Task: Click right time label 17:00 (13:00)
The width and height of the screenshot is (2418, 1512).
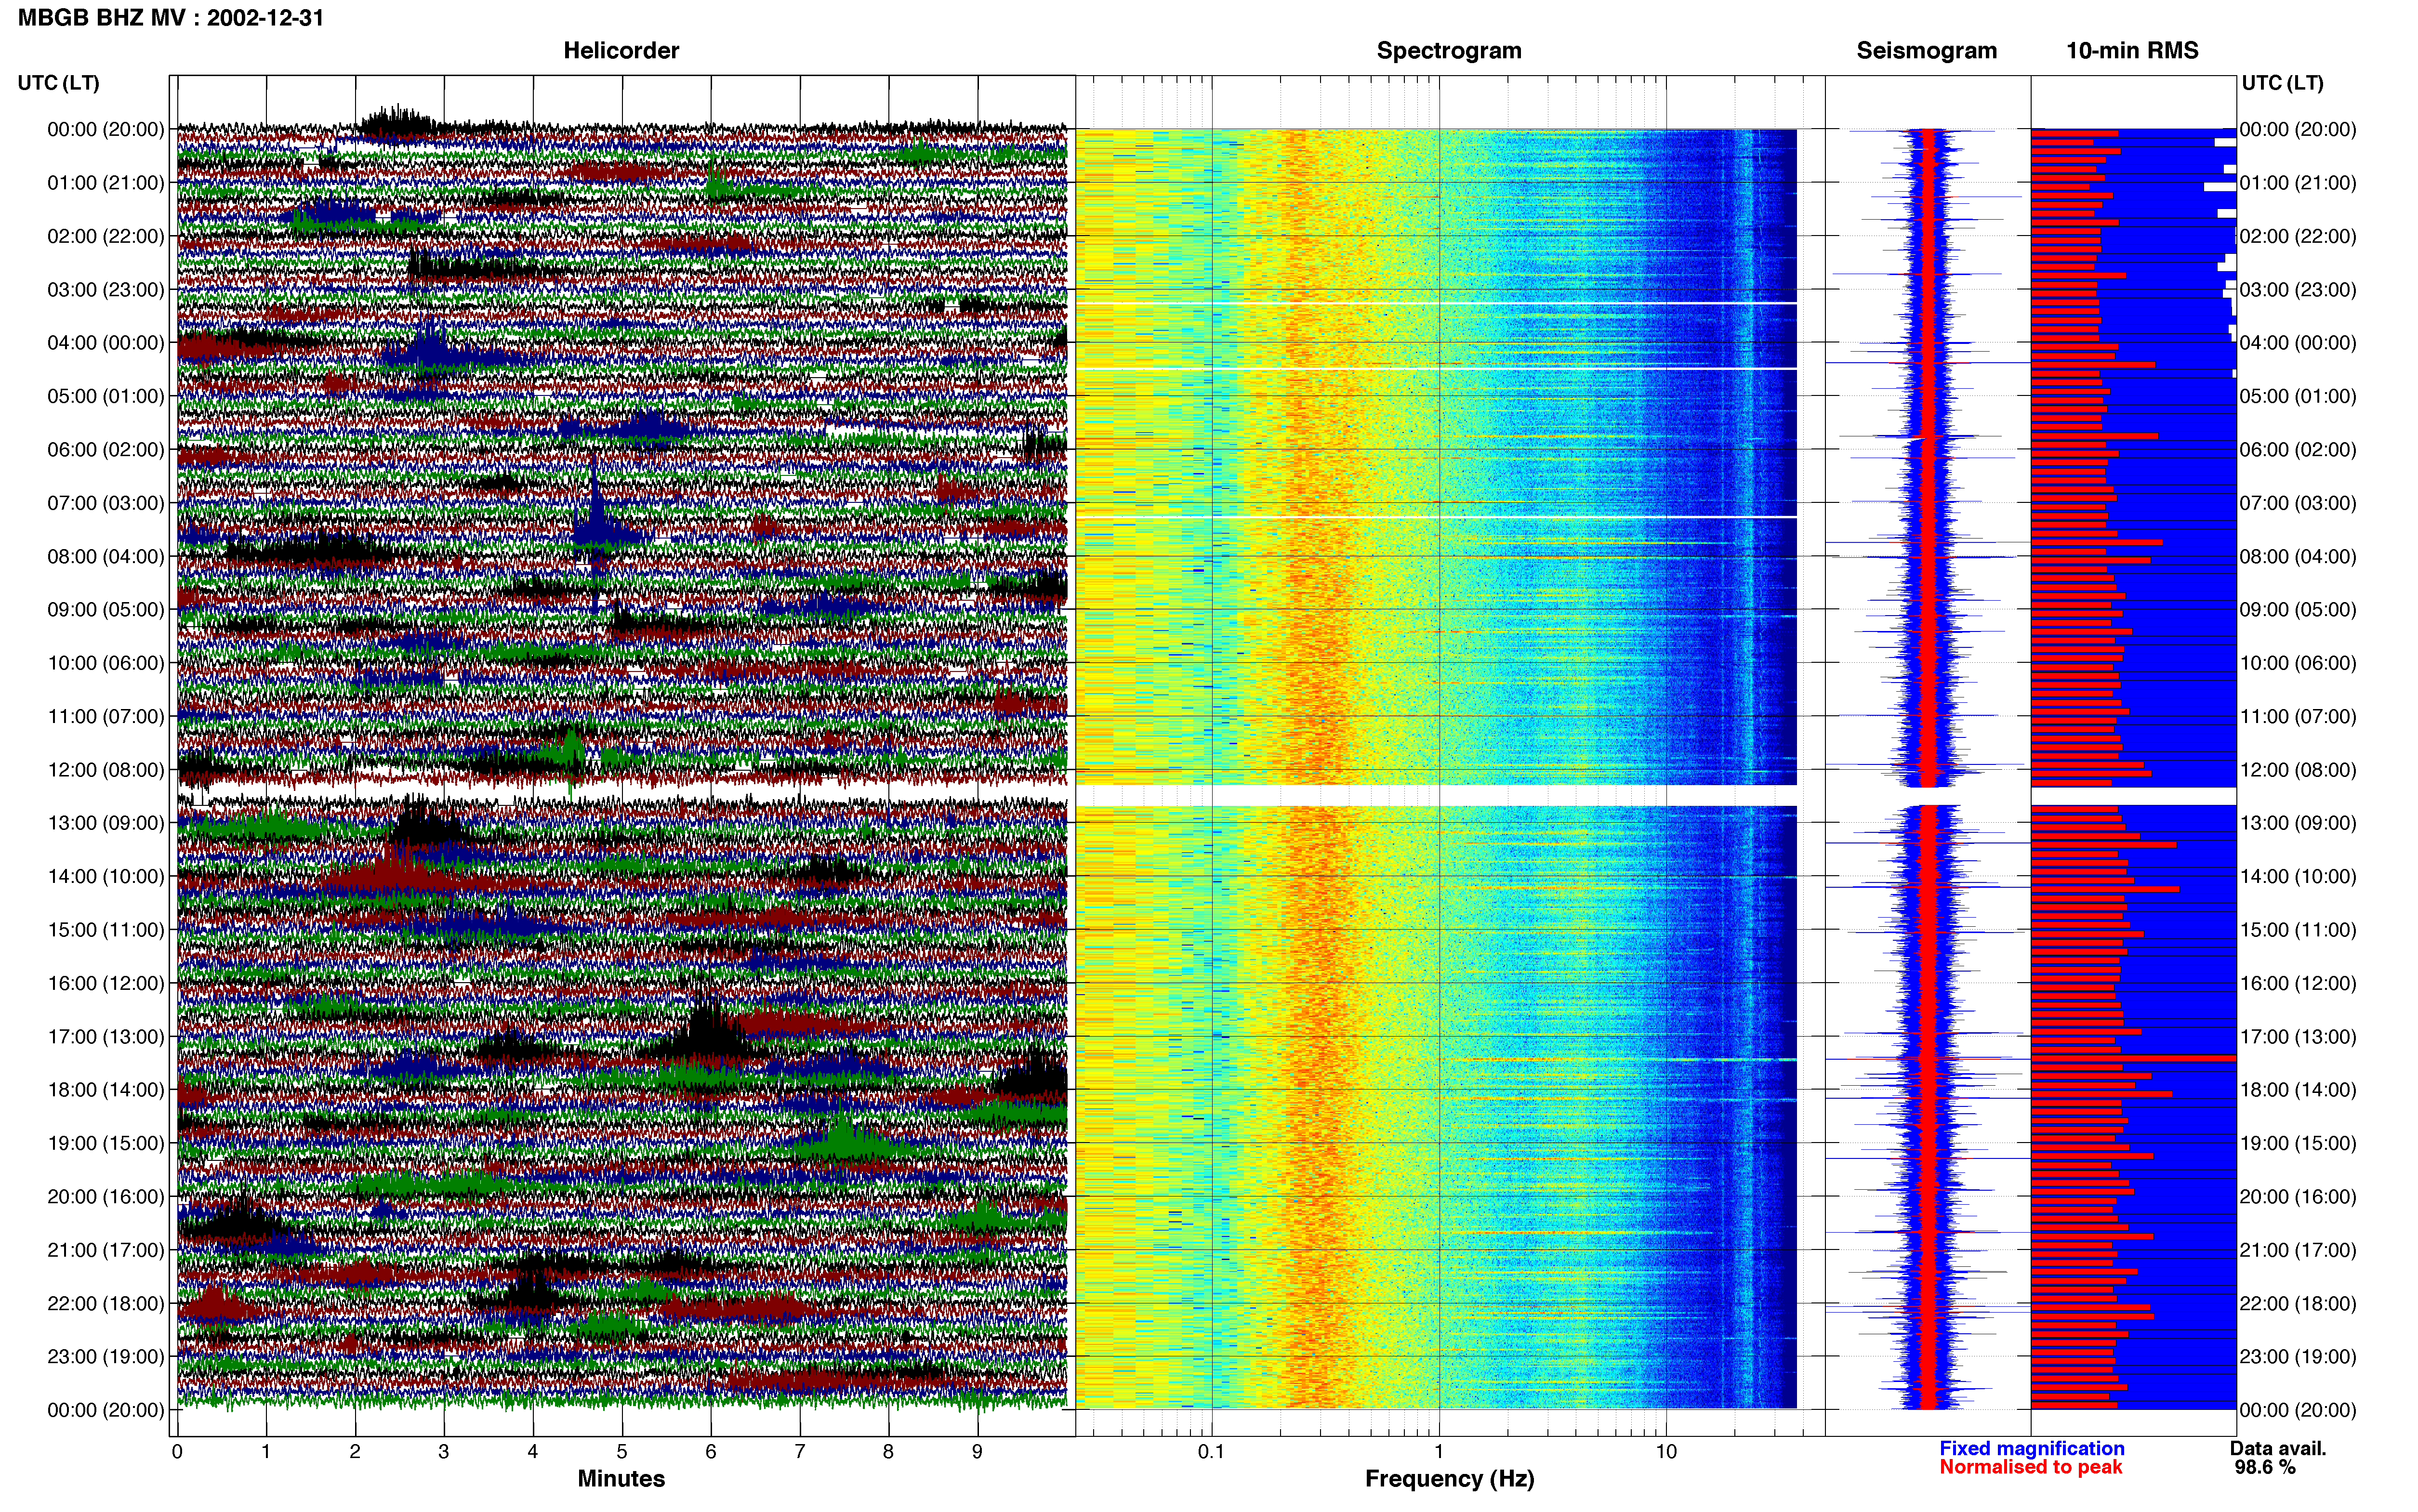Action: [x=2298, y=1037]
